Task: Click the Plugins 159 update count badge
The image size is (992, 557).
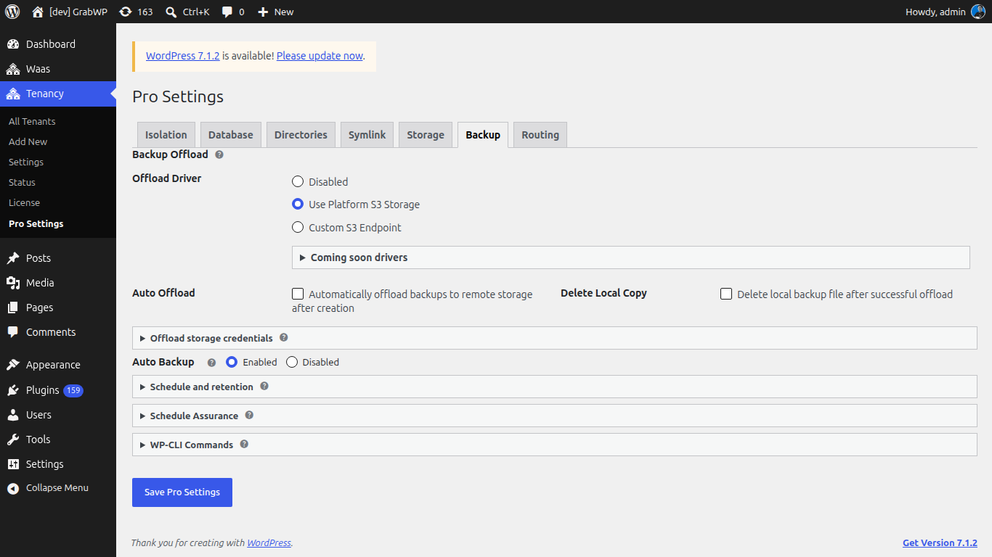Action: [73, 390]
